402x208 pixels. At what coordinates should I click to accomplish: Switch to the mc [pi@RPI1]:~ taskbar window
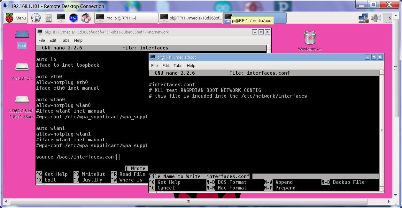[126, 18]
